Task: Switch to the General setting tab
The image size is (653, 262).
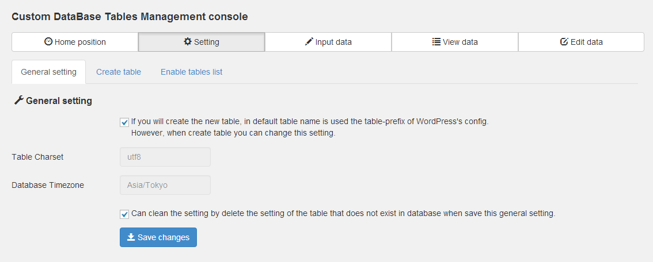Action: pos(48,72)
